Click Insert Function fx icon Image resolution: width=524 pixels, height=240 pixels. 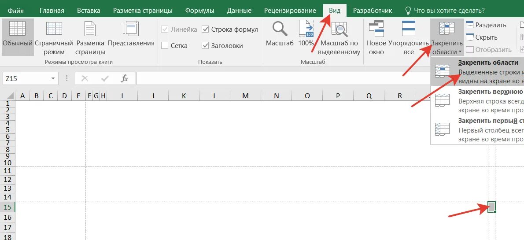coord(124,78)
